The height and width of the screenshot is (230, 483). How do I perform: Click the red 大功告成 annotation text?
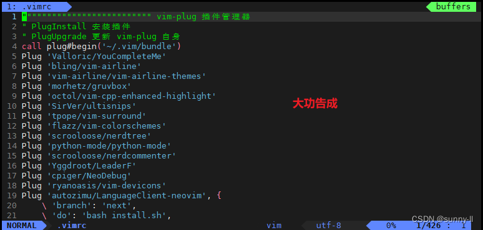[315, 104]
